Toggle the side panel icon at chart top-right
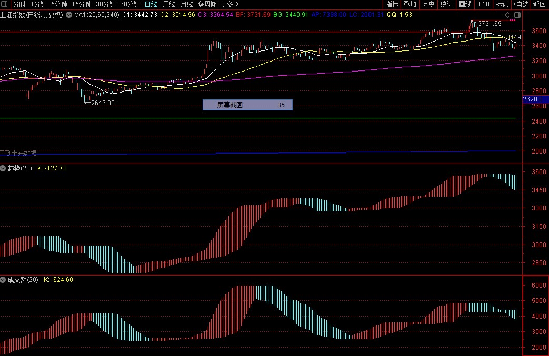Viewport: 549px width, 356px height. 517,15
